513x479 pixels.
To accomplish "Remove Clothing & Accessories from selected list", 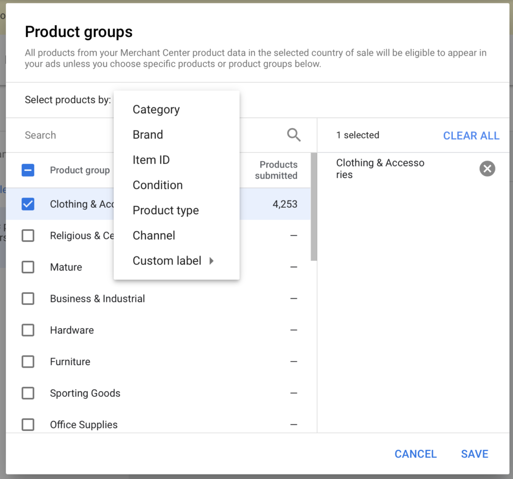I will pos(487,169).
